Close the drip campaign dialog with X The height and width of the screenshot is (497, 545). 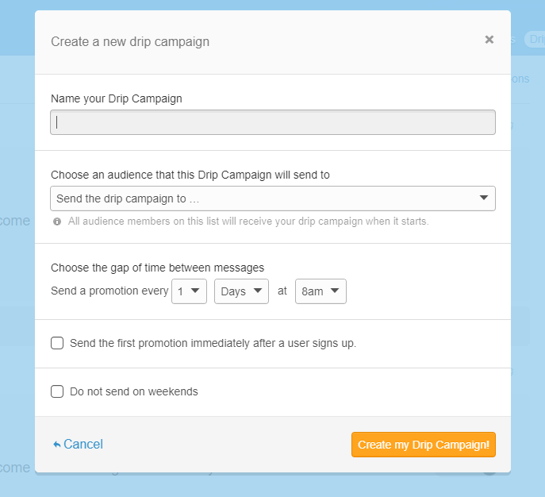489,40
